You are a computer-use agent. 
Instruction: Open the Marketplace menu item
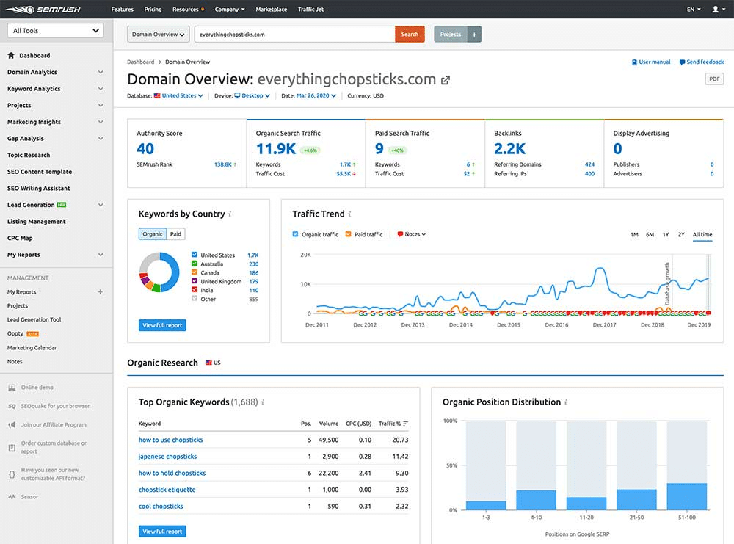click(x=271, y=10)
